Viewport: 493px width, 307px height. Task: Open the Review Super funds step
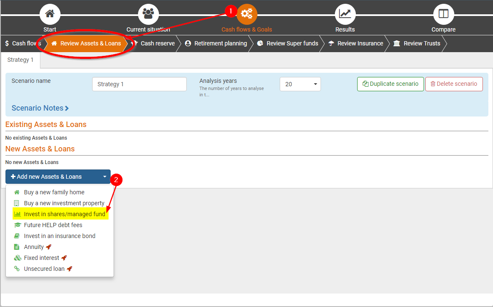pos(288,43)
